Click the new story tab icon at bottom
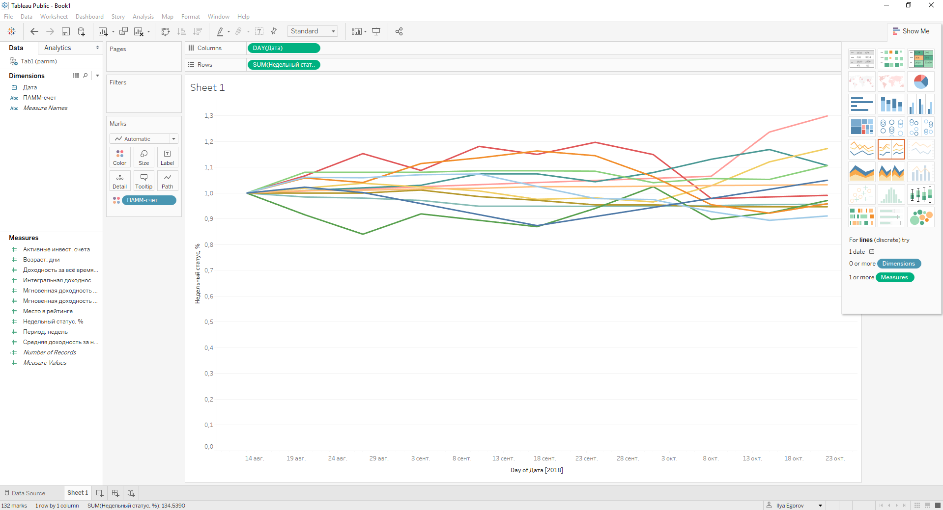Viewport: 943px width, 510px height. coord(131,493)
